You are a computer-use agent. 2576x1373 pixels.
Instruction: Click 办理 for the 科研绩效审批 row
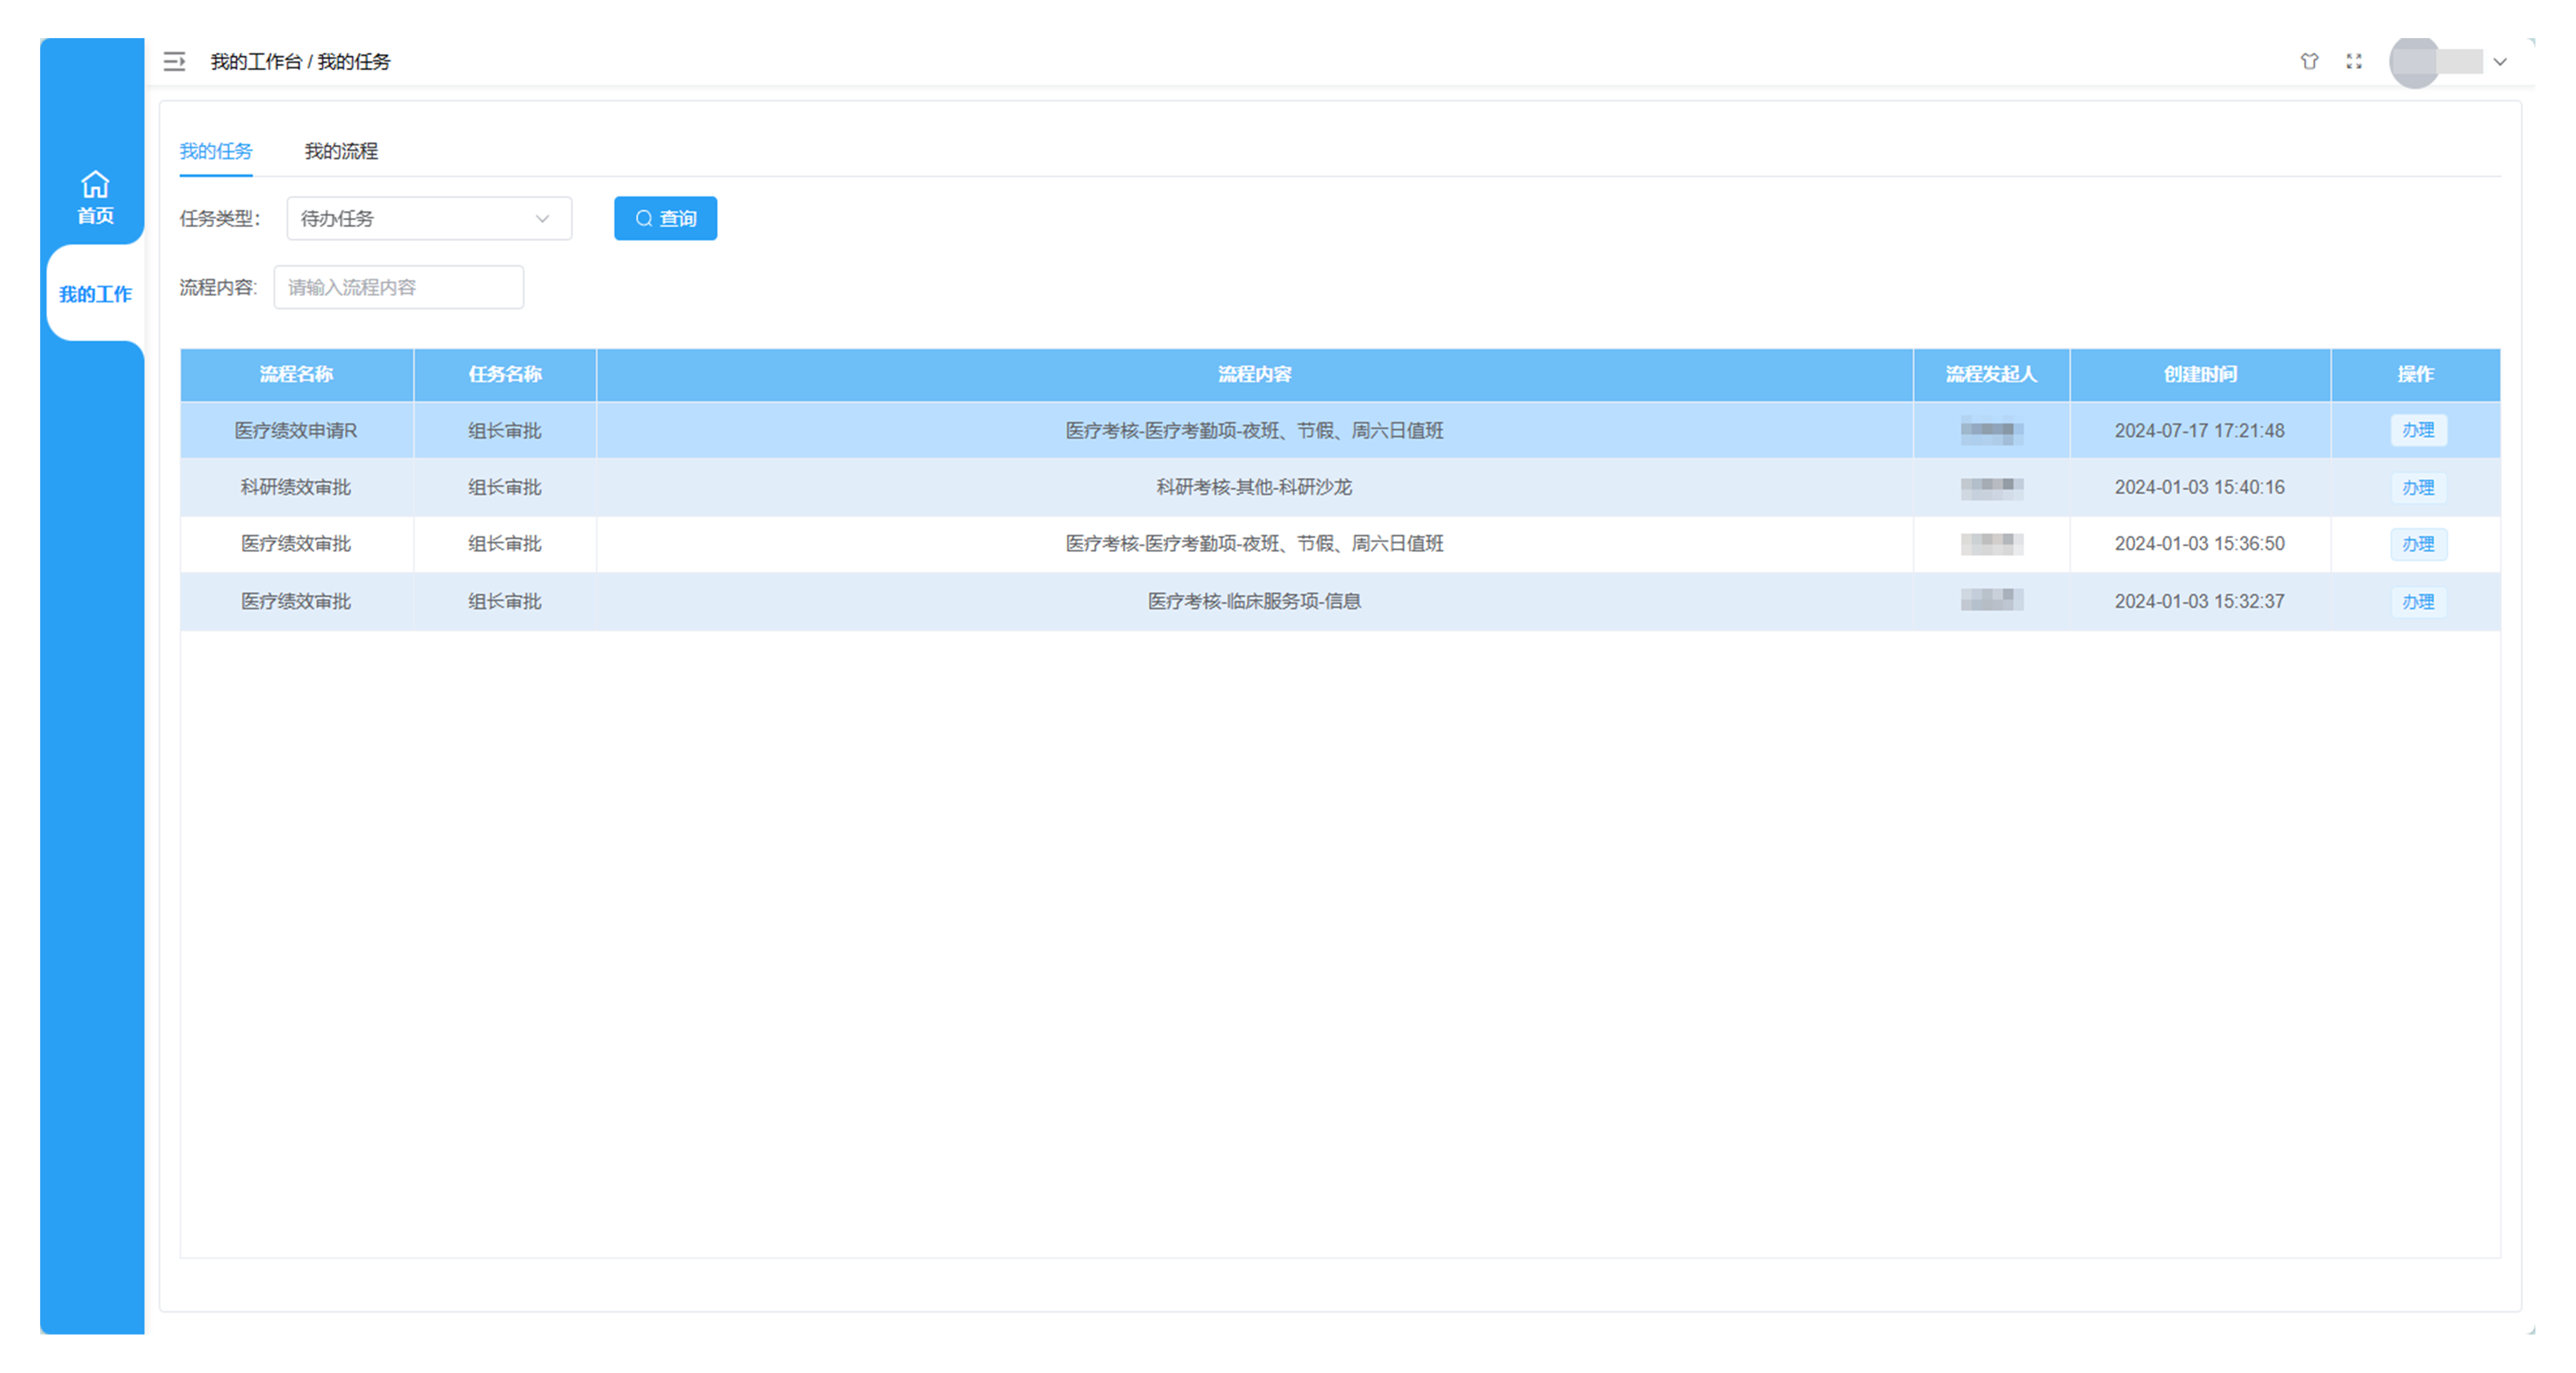click(x=2418, y=487)
